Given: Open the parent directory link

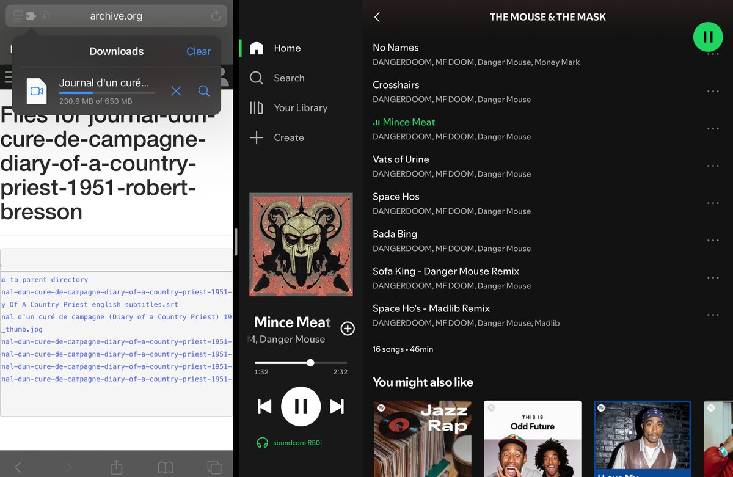Looking at the screenshot, I should 44,280.
